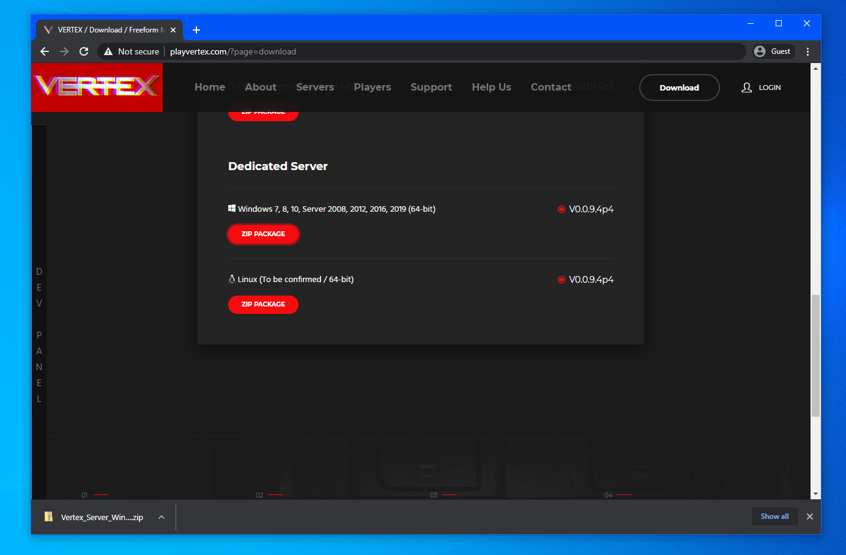This screenshot has width=846, height=555.
Task: Reload the page with the refresh icon
Action: click(84, 51)
